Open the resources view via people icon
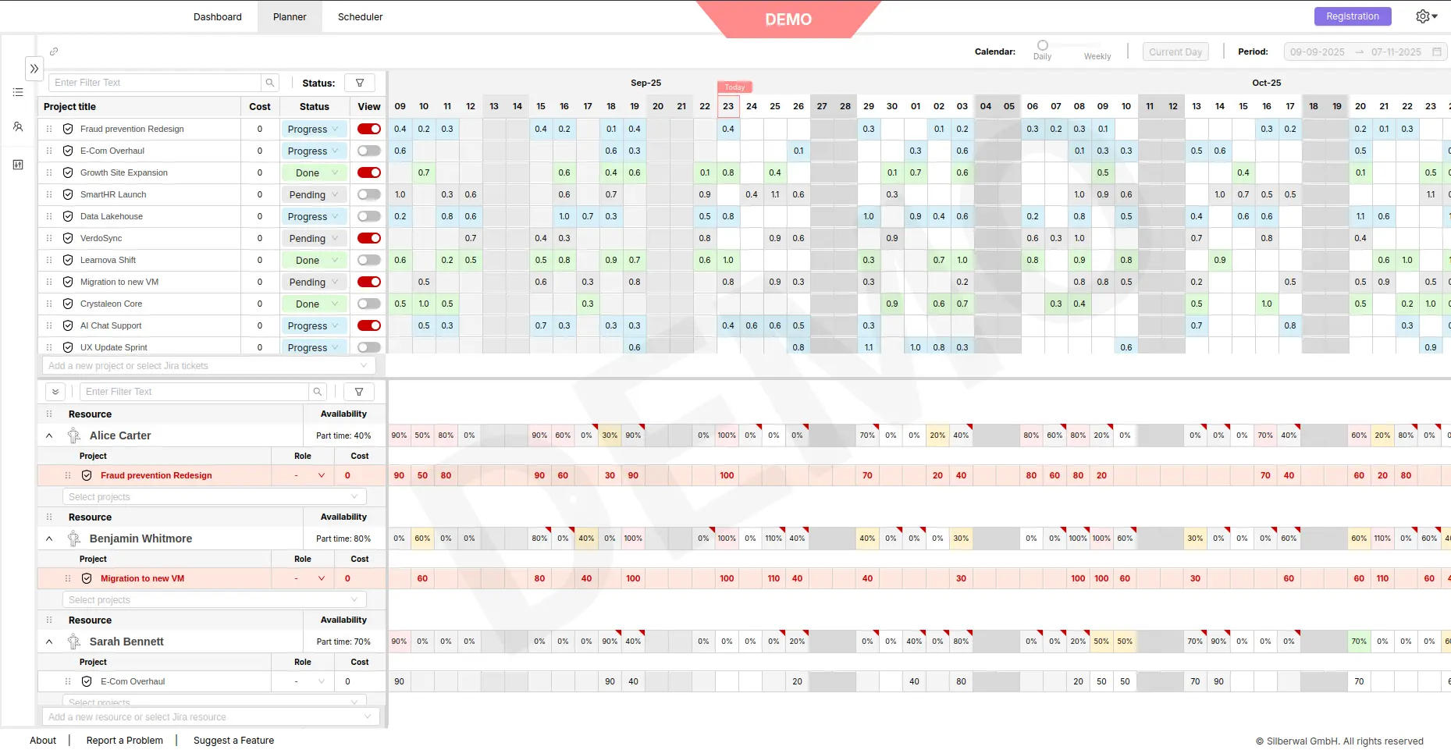The image size is (1451, 750). click(18, 126)
